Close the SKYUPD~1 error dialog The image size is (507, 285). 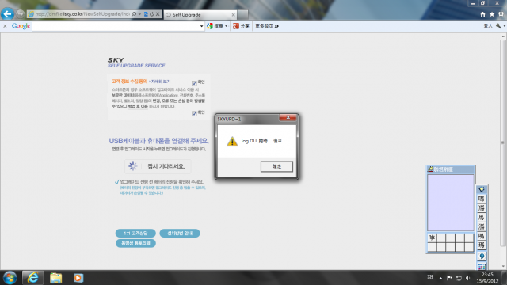click(288, 118)
